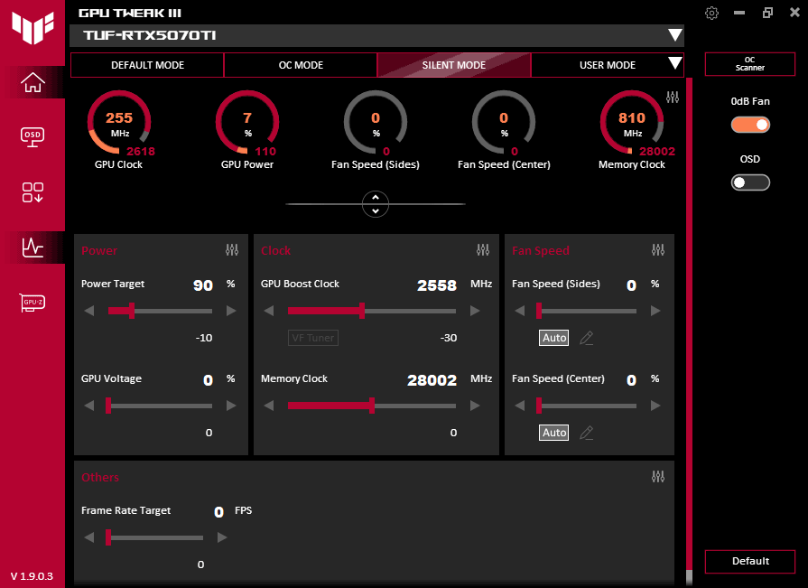Viewport: 808px width, 588px height.
Task: Open Clock panel settings sliders icon
Action: (x=483, y=250)
